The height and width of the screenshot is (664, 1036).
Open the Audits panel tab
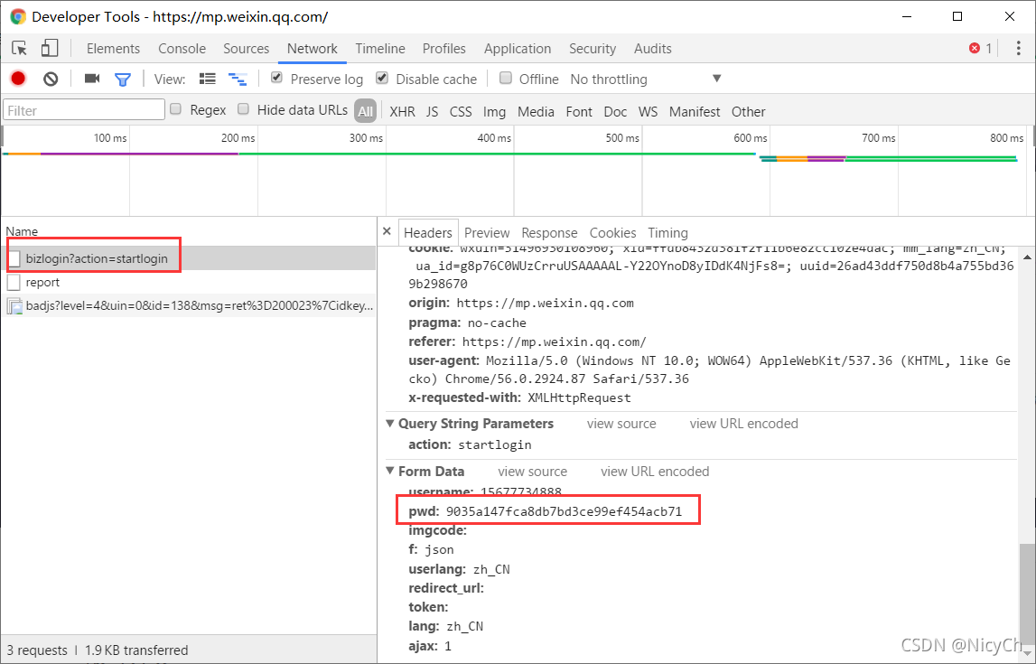[653, 48]
